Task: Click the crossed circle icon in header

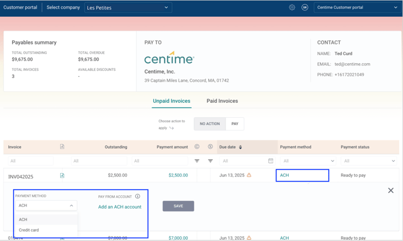Action: (x=211, y=147)
